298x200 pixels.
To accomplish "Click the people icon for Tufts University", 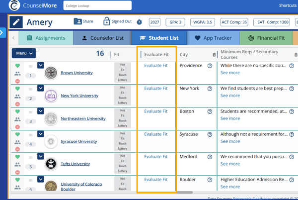I will (x=17, y=165).
